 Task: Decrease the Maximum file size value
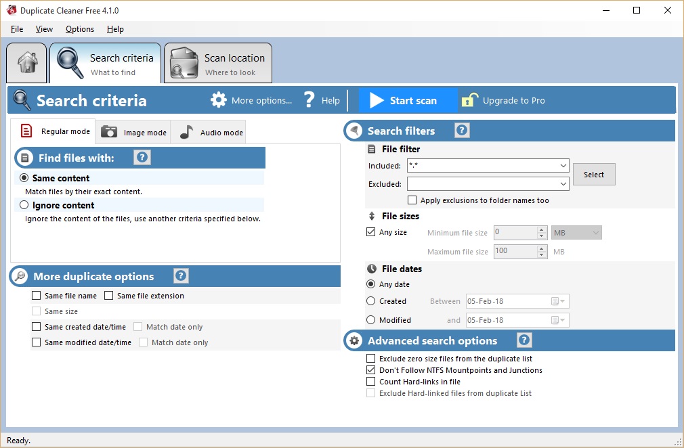[x=541, y=254]
